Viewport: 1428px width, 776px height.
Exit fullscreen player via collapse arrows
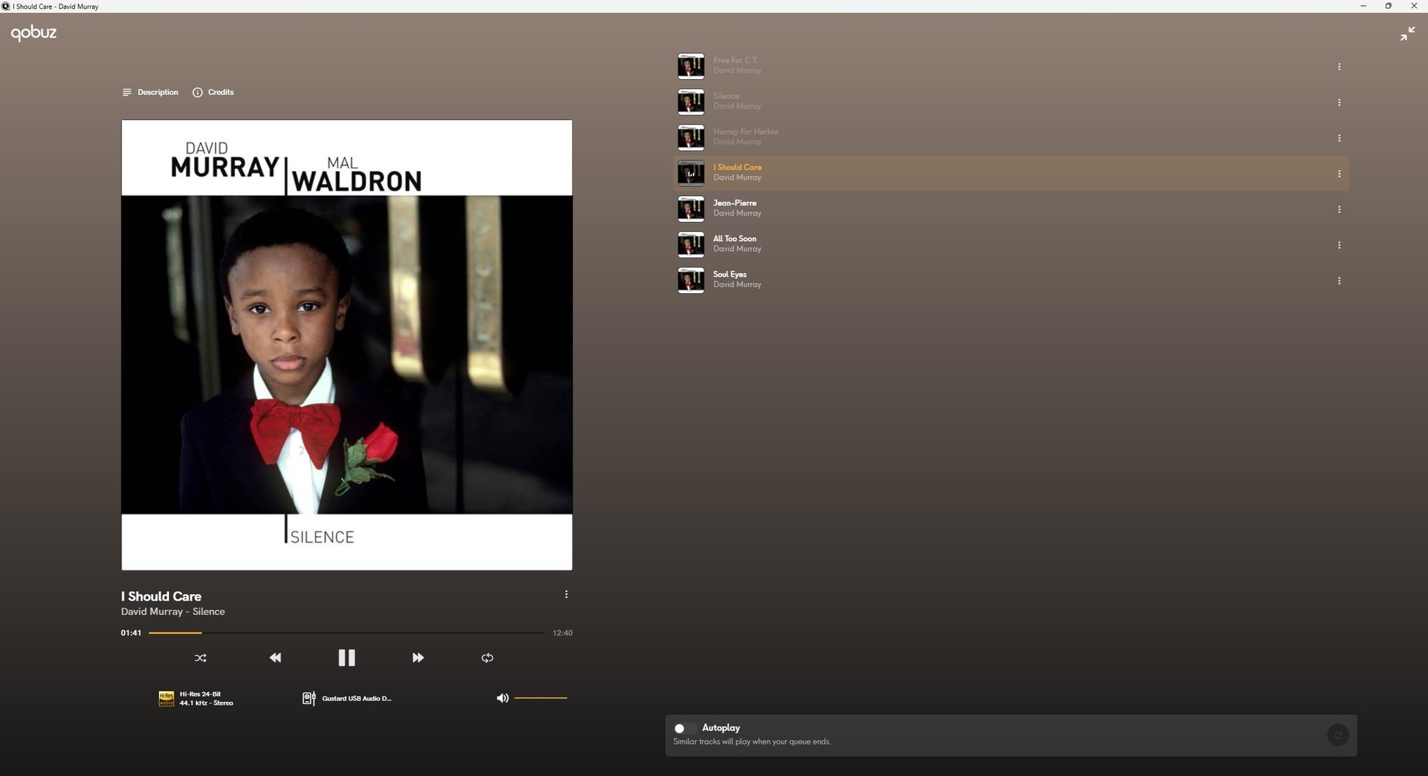click(x=1407, y=34)
